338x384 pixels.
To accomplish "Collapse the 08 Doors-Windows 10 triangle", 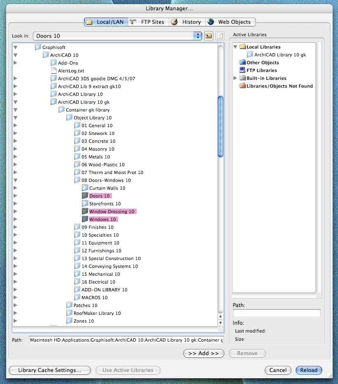I will [15, 180].
